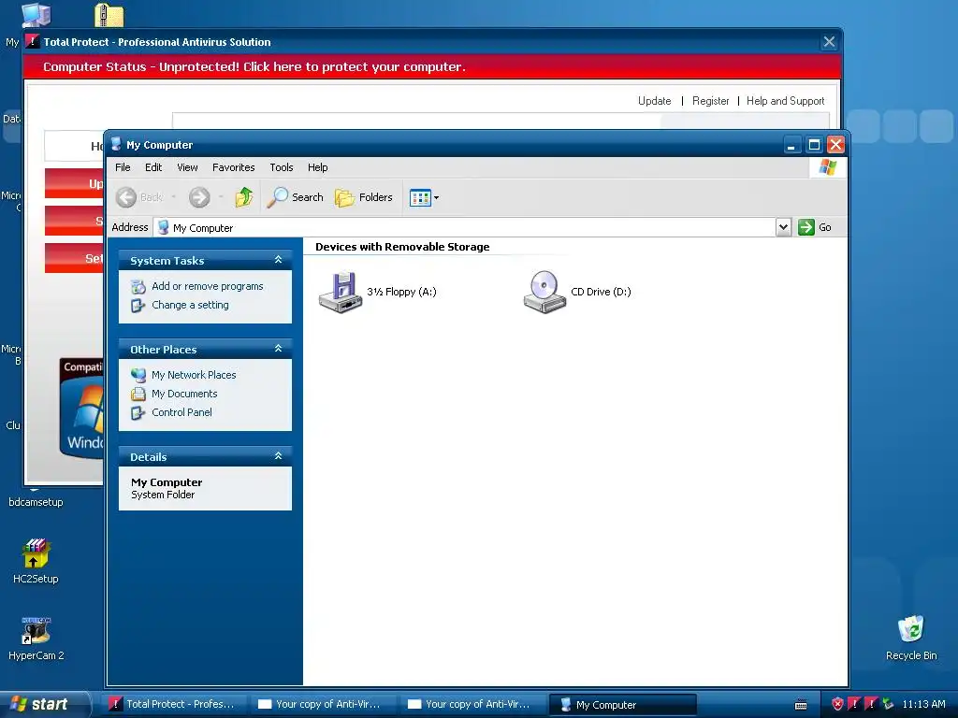
Task: Collapse the System Tasks panel
Action: (278, 260)
